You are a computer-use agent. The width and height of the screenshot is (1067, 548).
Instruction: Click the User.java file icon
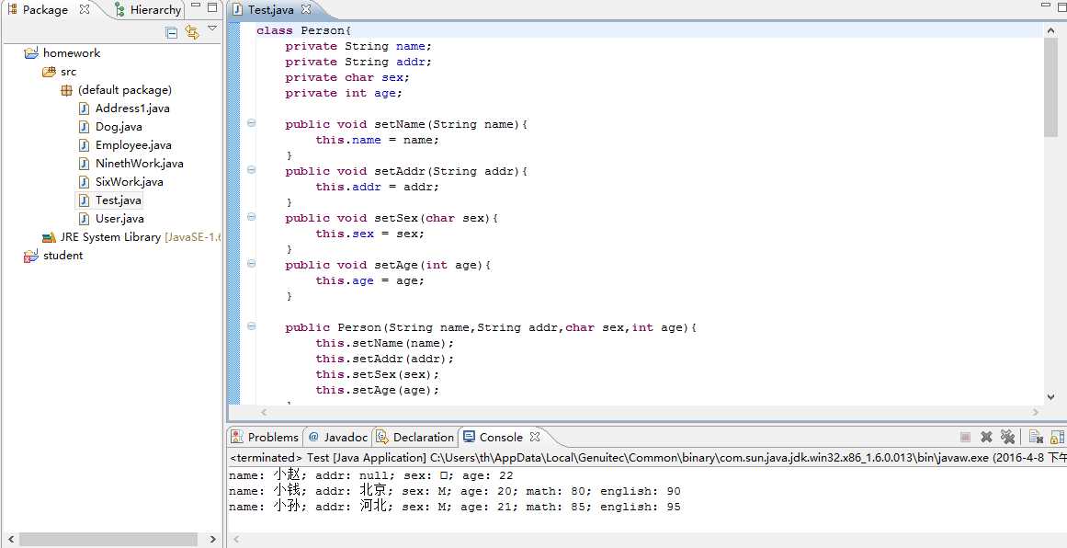[84, 219]
